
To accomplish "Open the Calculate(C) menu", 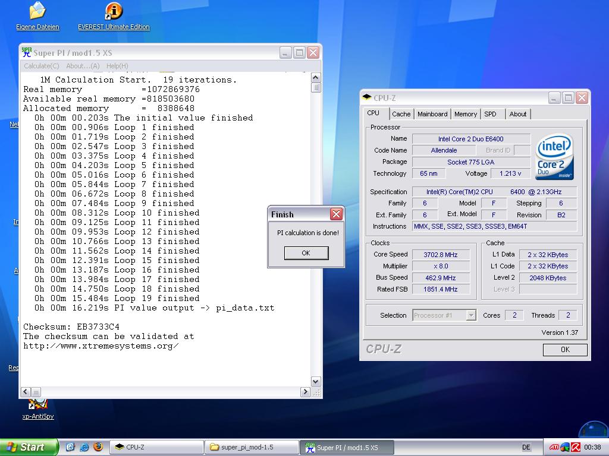I will [41, 66].
